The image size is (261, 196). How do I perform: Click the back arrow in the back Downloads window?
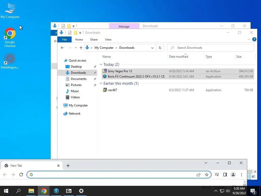[x=55, y=41]
